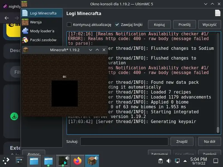Click into the Szukaj search field
The image size is (223, 167).
click(x=124, y=141)
